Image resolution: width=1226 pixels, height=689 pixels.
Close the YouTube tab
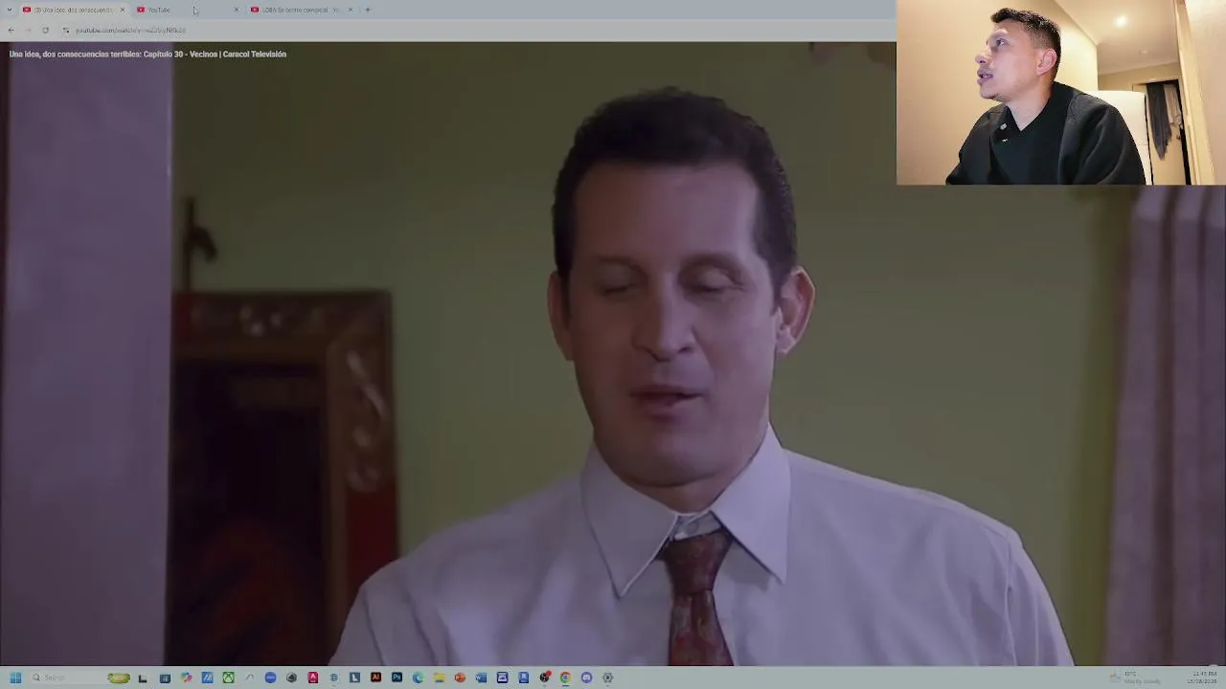pyautogui.click(x=237, y=10)
